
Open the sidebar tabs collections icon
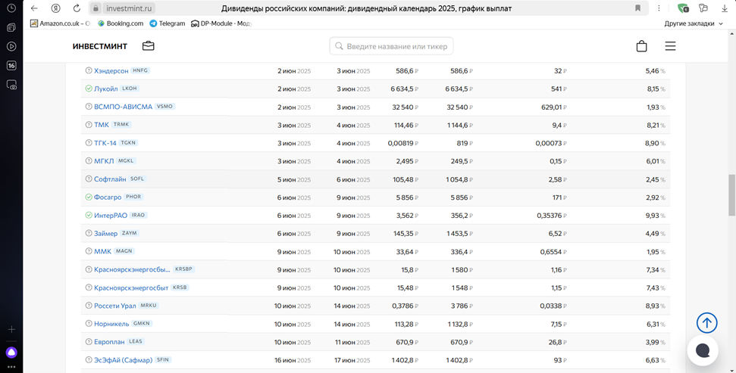pos(11,28)
